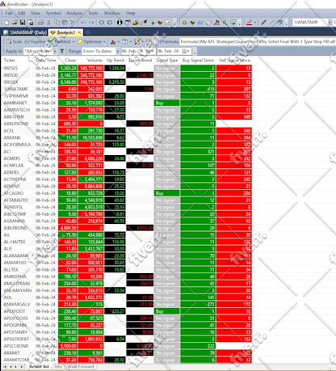
Task: Click the green filter funnel icon
Action: click(62, 51)
